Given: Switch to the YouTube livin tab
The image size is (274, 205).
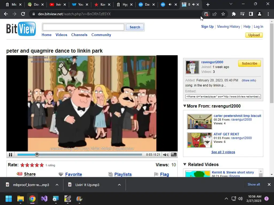Looking at the screenshot, I should (58, 5).
